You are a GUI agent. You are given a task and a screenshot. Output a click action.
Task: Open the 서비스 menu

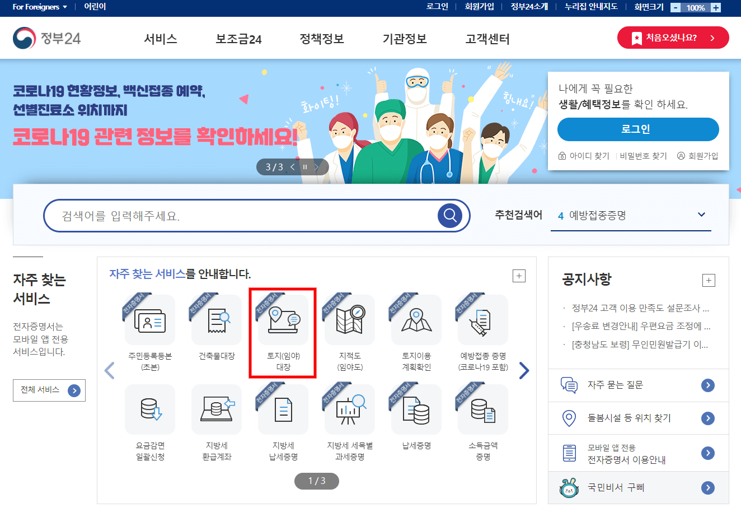tap(161, 39)
